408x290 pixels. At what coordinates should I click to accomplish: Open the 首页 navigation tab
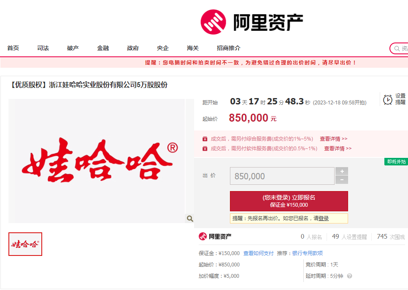13,48
